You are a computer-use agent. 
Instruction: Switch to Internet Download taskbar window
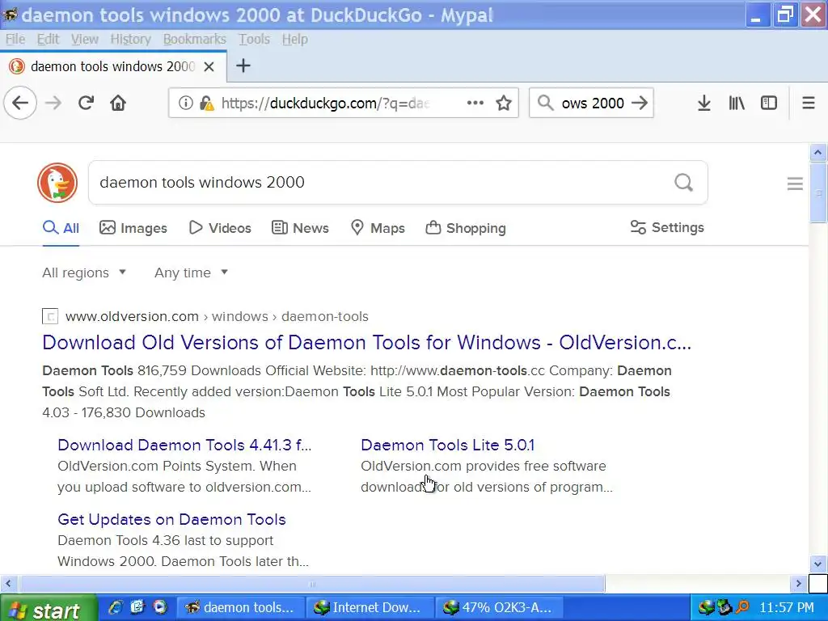tap(370, 608)
